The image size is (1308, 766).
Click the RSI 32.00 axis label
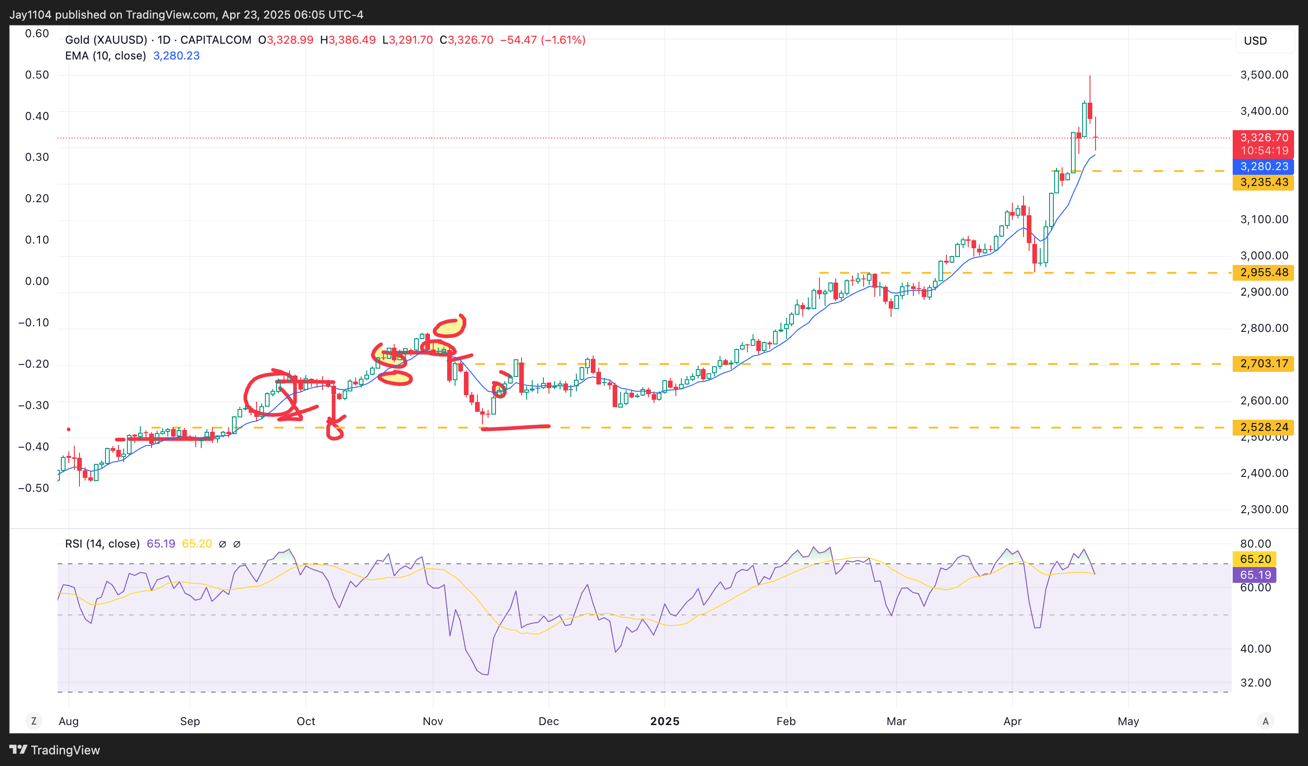(1255, 683)
